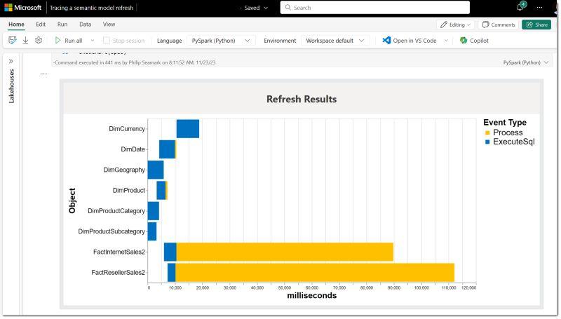Open the Workspace default environment dropdown

[x=336, y=41]
